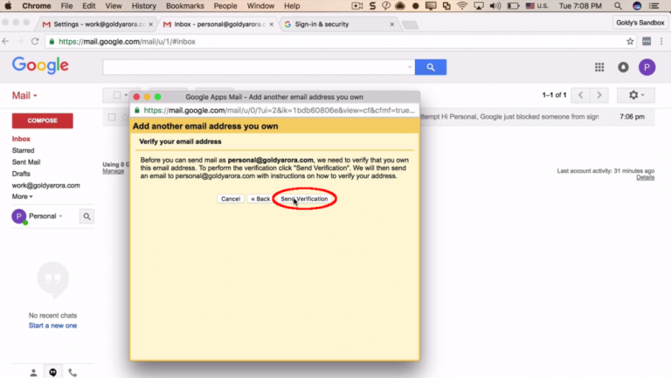Viewport: 671px width, 378px height.
Task: Go to older messages arrow
Action: (599, 95)
